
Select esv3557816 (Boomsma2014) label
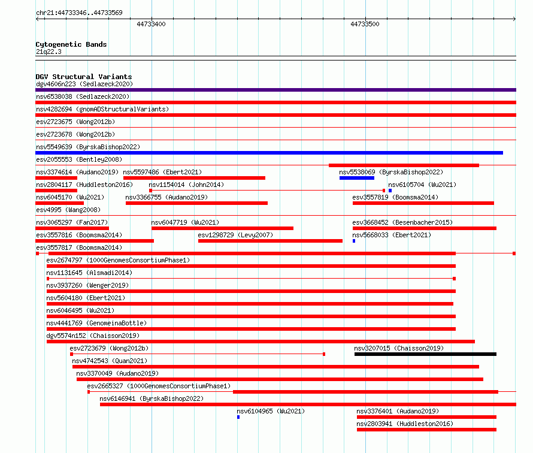[x=79, y=235]
